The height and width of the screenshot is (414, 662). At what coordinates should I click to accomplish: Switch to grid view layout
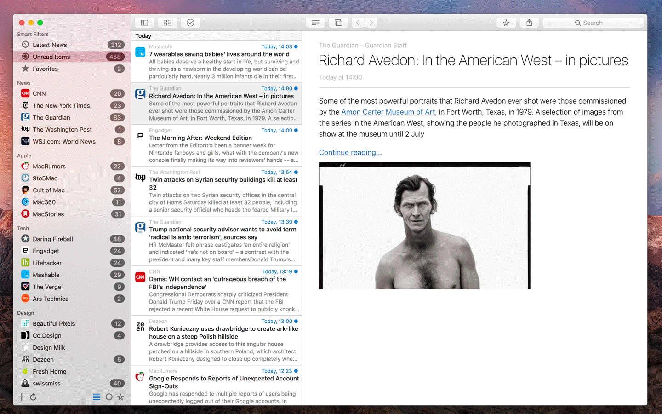(167, 23)
